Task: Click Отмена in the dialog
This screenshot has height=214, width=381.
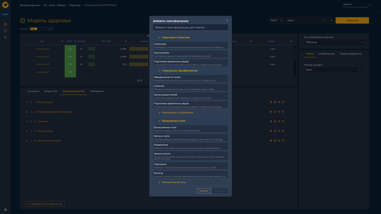Action: pyautogui.click(x=204, y=191)
